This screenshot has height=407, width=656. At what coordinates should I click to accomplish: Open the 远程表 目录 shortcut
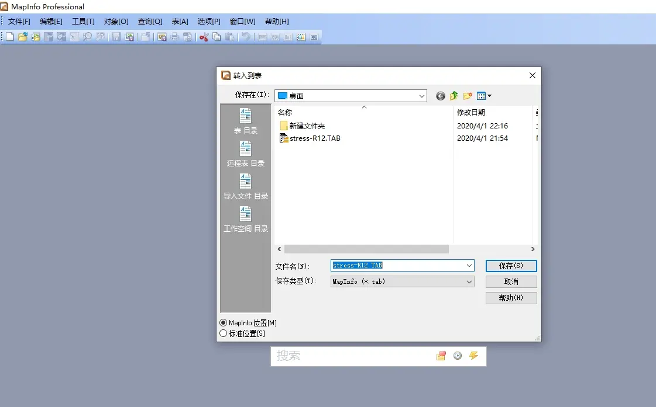click(246, 154)
